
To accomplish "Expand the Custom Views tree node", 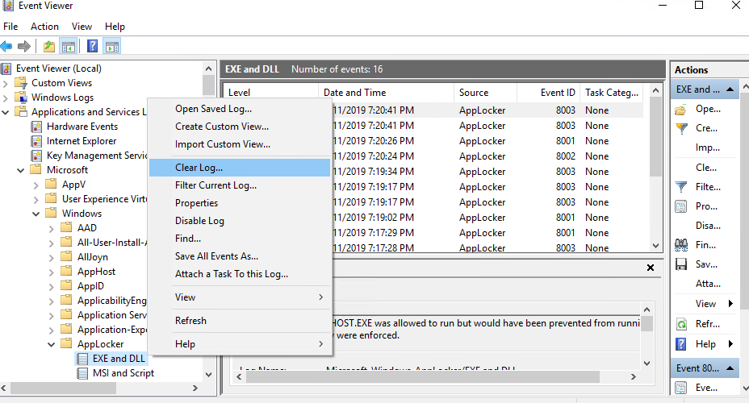I will coord(6,83).
